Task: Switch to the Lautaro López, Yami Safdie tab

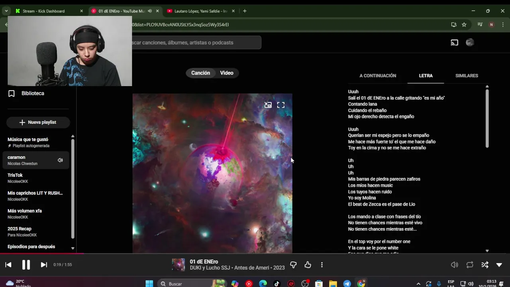Action: pyautogui.click(x=201, y=11)
